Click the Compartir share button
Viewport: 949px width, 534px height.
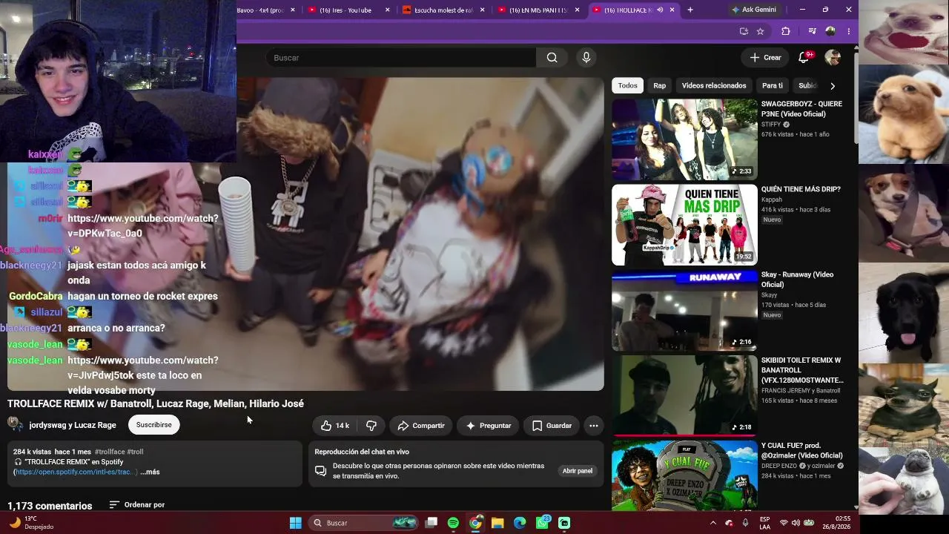coord(420,426)
